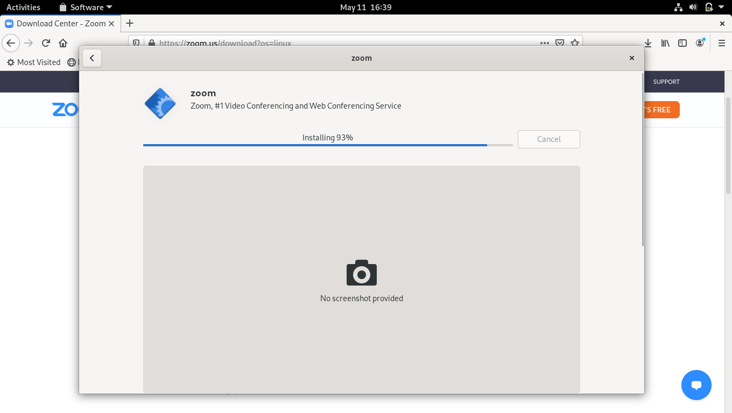Toggle the bookmark star for this page
This screenshot has width=732, height=413.
click(x=575, y=42)
